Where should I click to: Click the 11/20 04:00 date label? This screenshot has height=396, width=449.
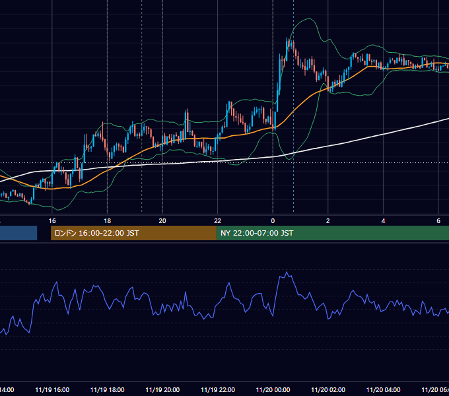pos(384,389)
